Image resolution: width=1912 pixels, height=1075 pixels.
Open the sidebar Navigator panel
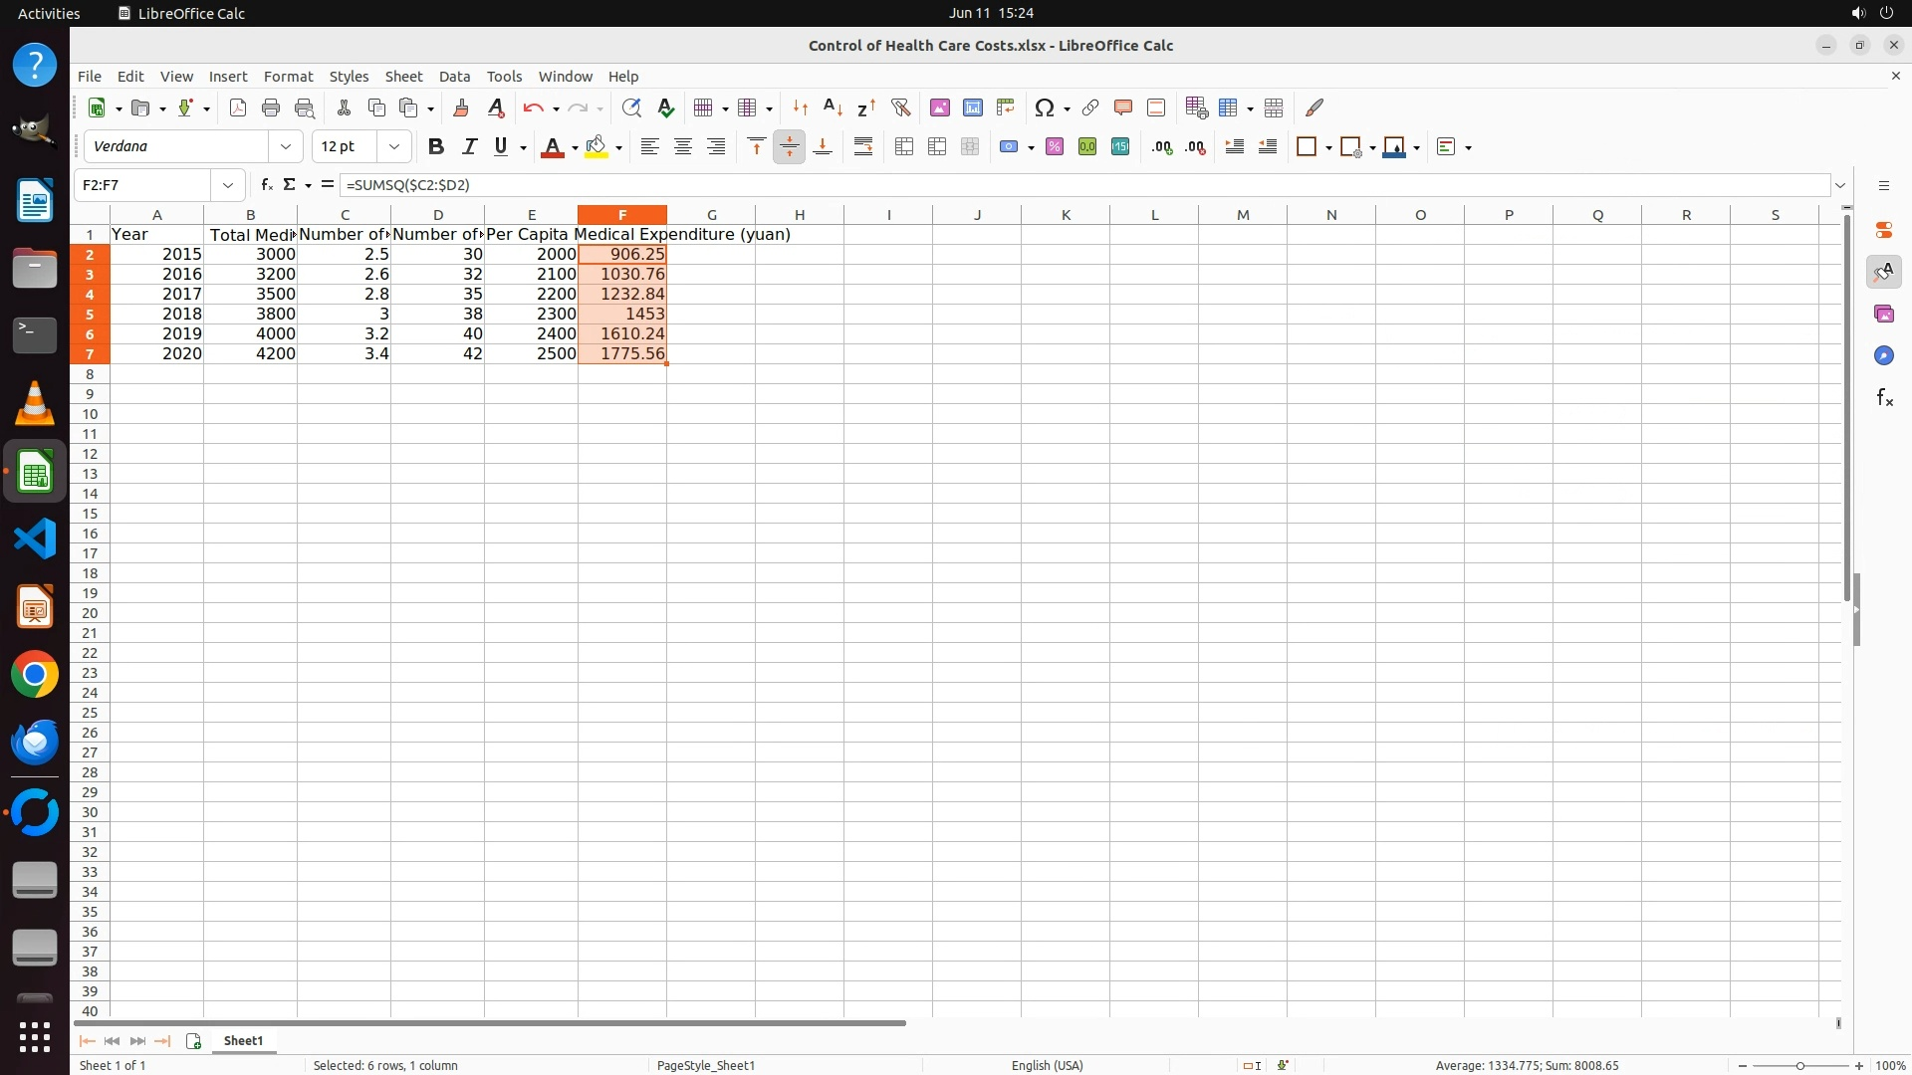[1884, 355]
